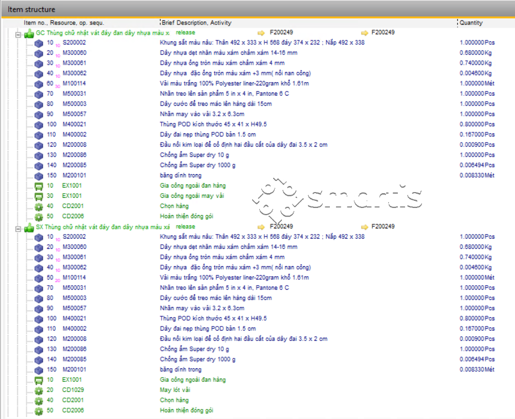The image size is (515, 419).
Task: Click cube icon of S200002 under GC
Action: 39,43
